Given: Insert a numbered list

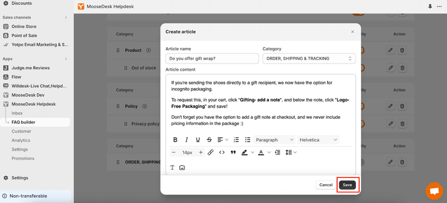Looking at the screenshot, I should (x=236, y=140).
